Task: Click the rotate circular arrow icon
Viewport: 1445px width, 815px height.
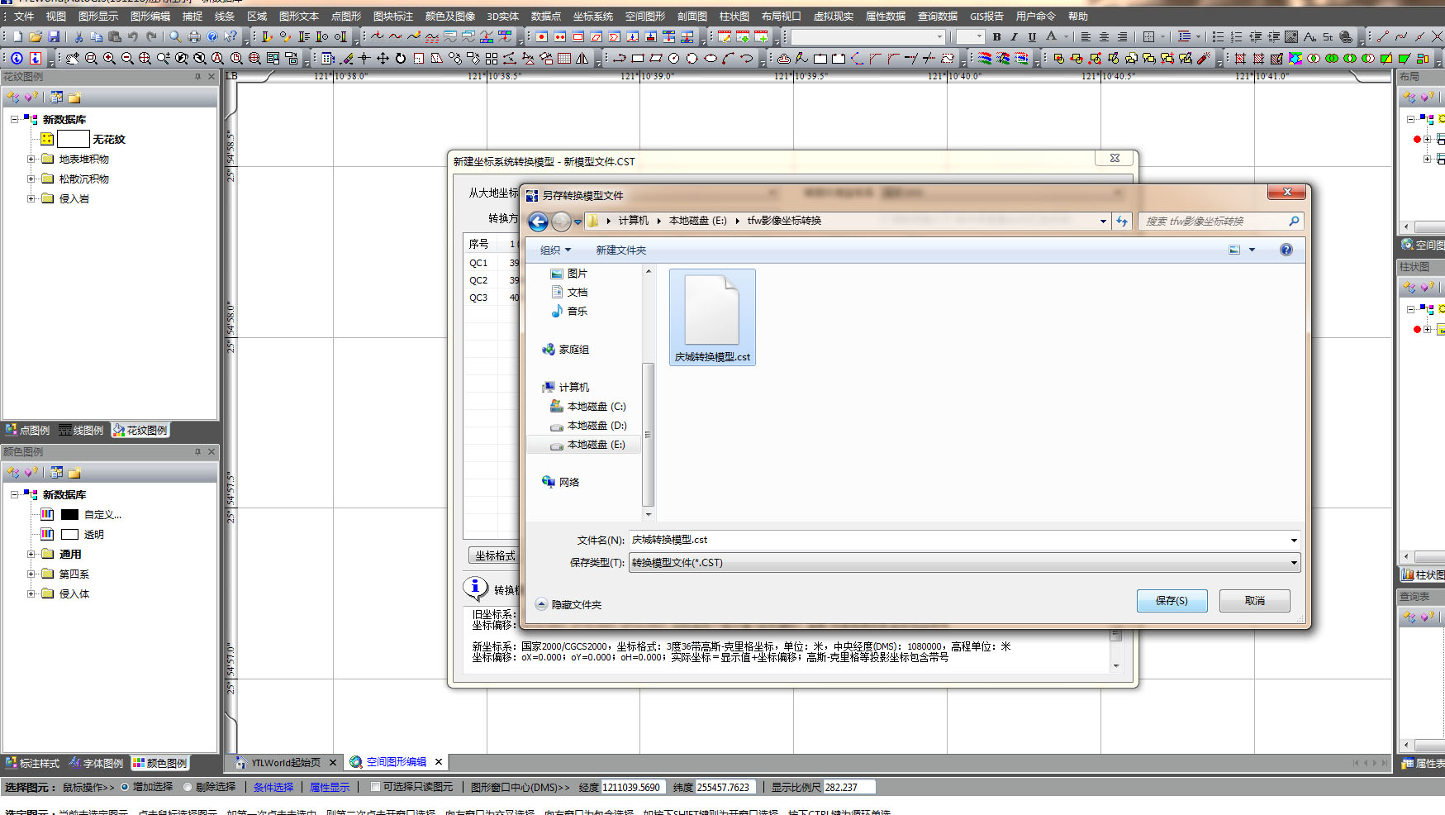Action: coord(401,58)
